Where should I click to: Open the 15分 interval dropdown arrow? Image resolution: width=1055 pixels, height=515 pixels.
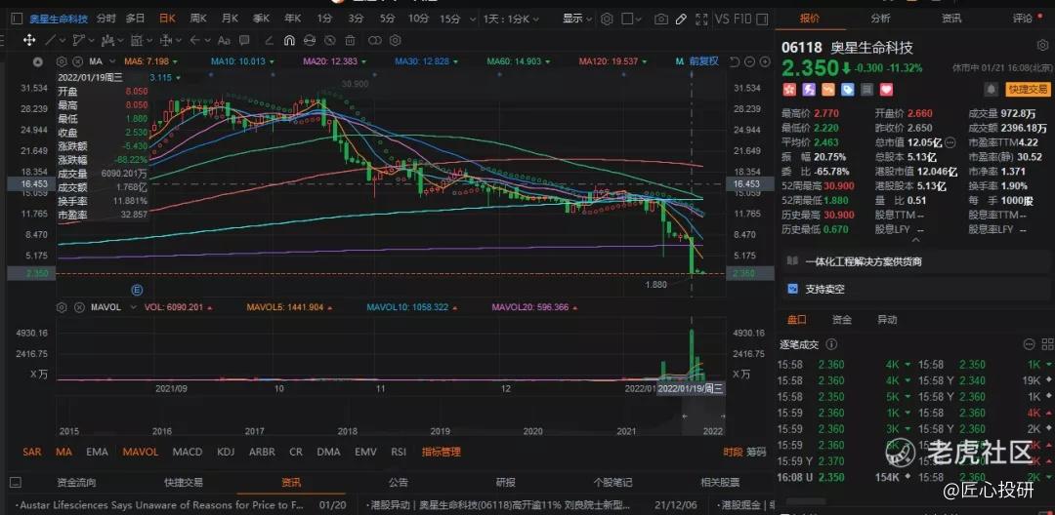click(473, 19)
